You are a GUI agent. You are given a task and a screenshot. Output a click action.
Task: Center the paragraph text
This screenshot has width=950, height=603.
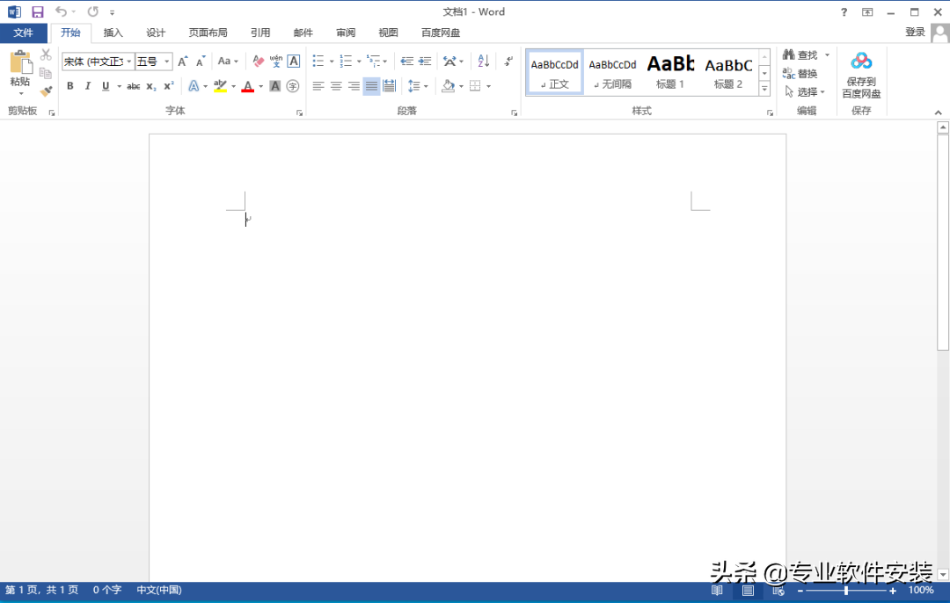click(x=336, y=86)
